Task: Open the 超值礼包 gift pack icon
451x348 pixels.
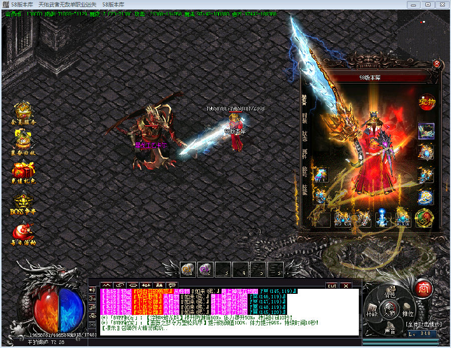Action: tap(23, 172)
